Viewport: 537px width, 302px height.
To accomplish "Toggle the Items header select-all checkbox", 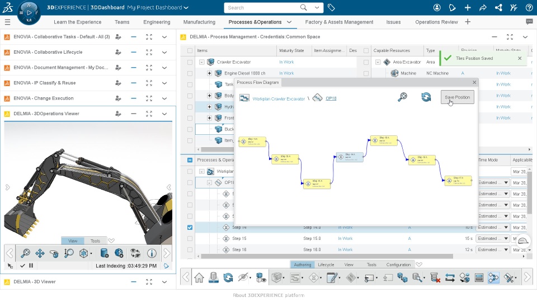I will point(190,51).
